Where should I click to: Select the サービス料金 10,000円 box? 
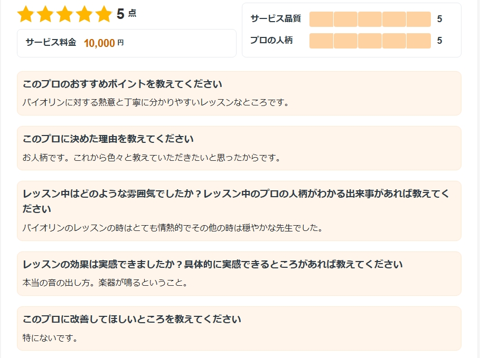(x=126, y=43)
